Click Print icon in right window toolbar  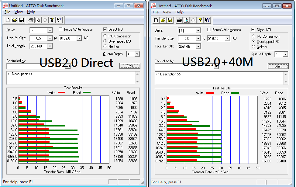[x=179, y=20]
